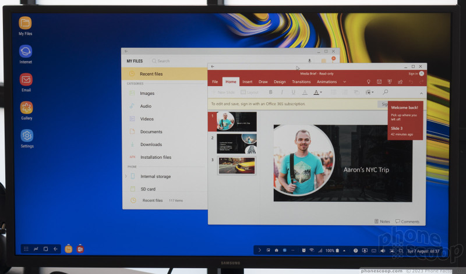The width and height of the screenshot is (466, 274).
Task: Select slide 3 taxi thumbnail
Action: click(237, 166)
